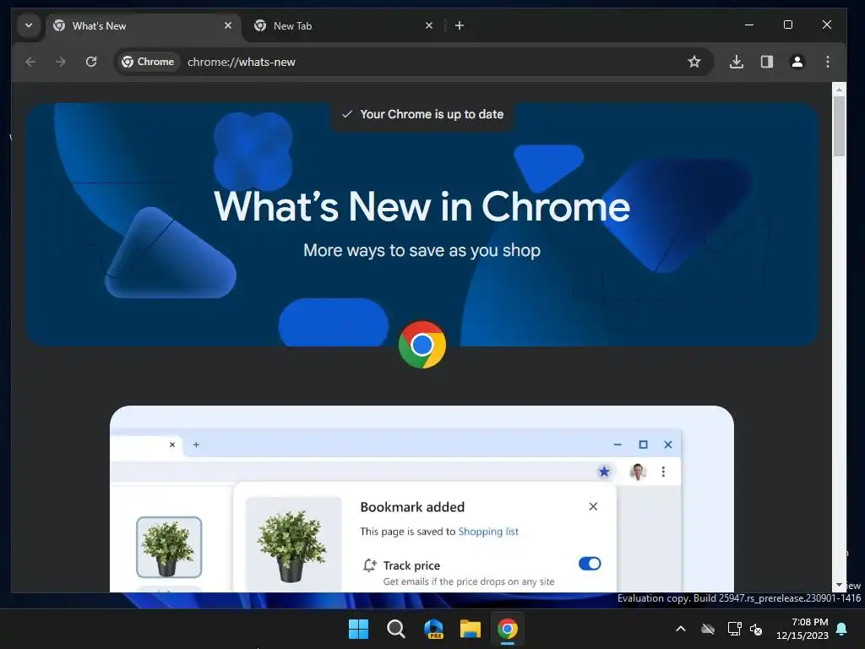865x649 pixels.
Task: Click tab close X in illustration
Action: (x=172, y=444)
